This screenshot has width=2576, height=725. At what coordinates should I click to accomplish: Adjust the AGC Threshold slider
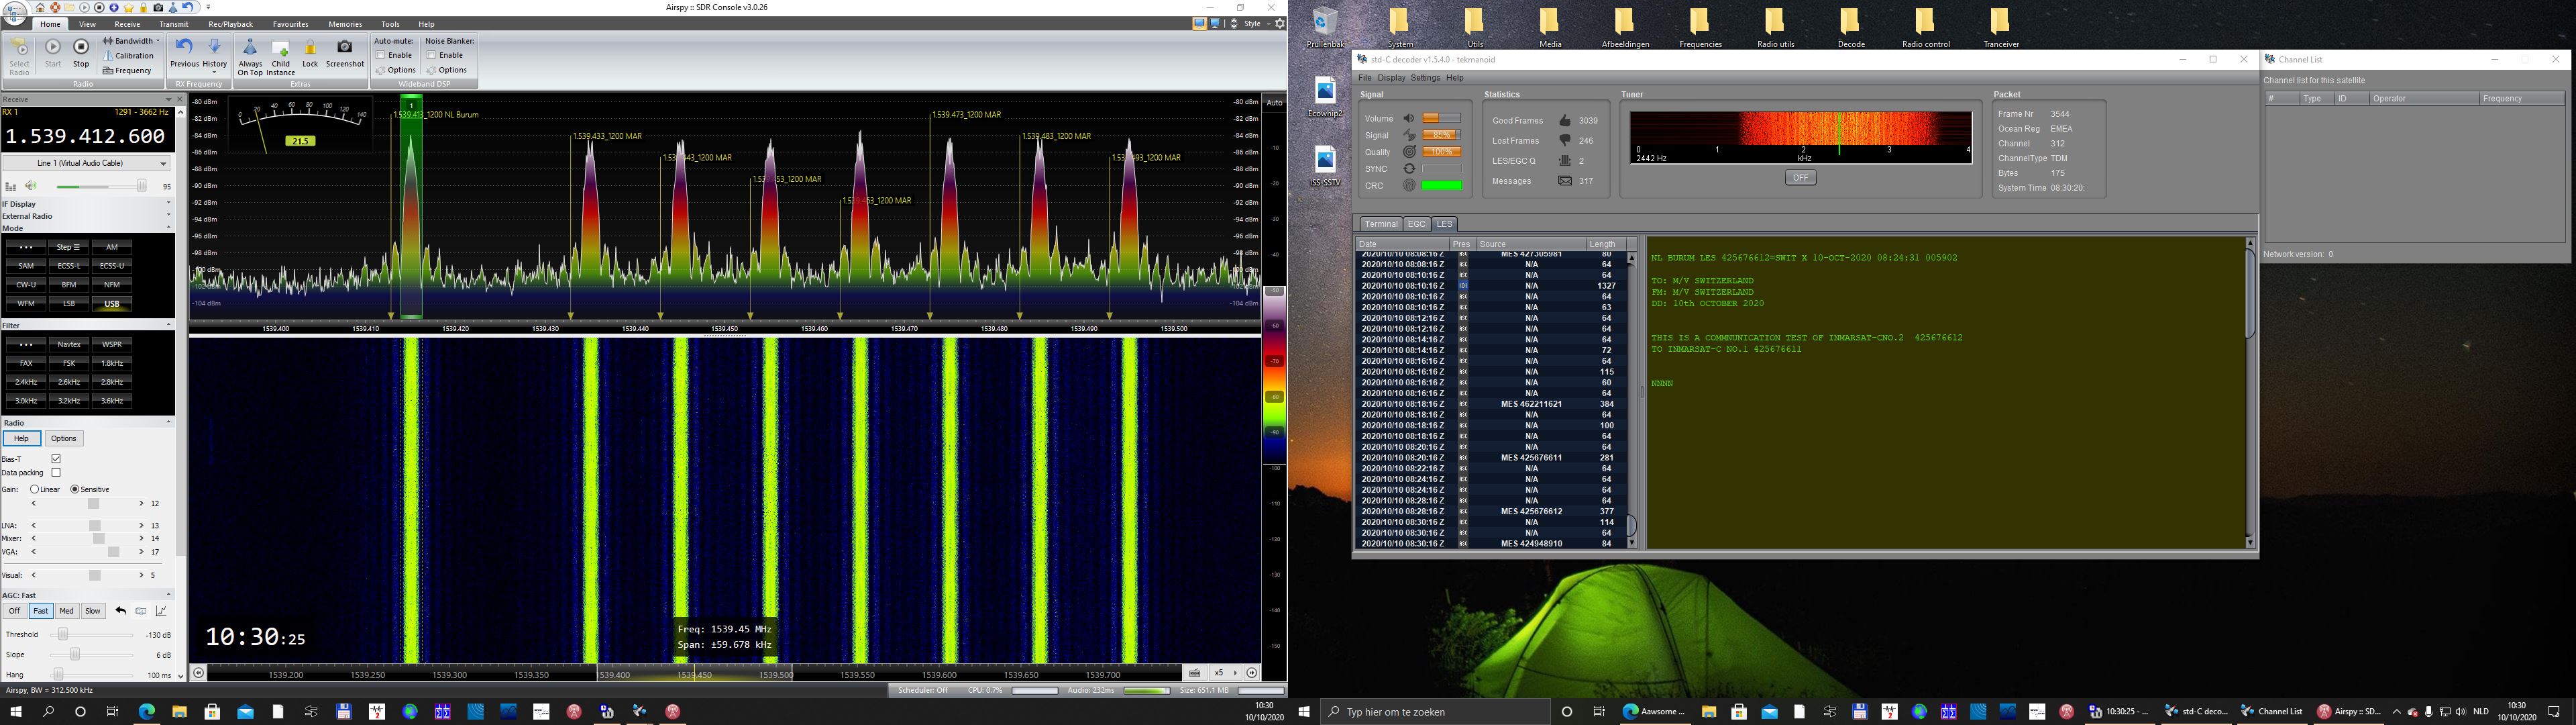(62, 635)
